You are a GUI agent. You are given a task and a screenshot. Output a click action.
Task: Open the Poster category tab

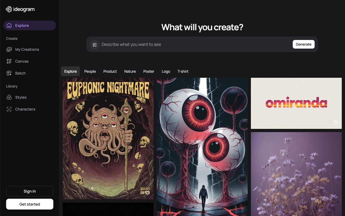[x=149, y=71]
